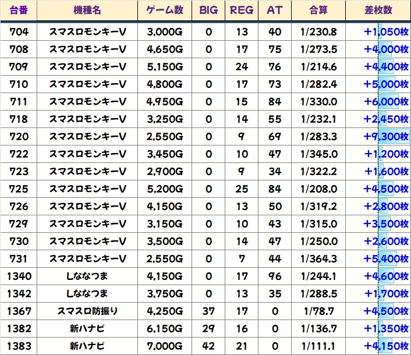Select the 7,000G game count cell
Image resolution: width=411 pixels, height=355 pixels.
[x=165, y=346]
